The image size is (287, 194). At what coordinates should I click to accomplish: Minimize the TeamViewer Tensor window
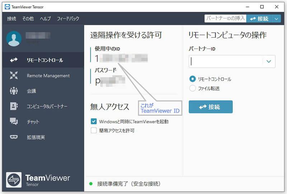(248, 7)
